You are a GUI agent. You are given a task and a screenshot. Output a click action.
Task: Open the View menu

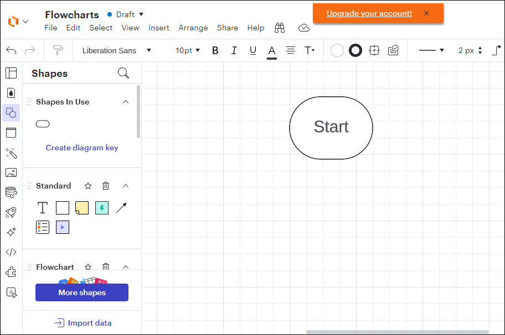click(x=131, y=28)
